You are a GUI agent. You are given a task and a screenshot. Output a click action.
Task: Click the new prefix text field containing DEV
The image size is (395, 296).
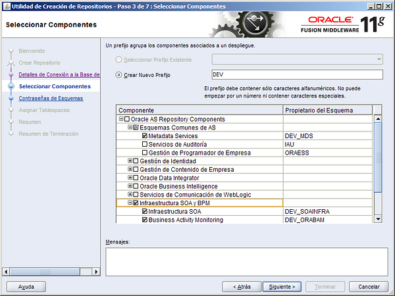click(297, 75)
